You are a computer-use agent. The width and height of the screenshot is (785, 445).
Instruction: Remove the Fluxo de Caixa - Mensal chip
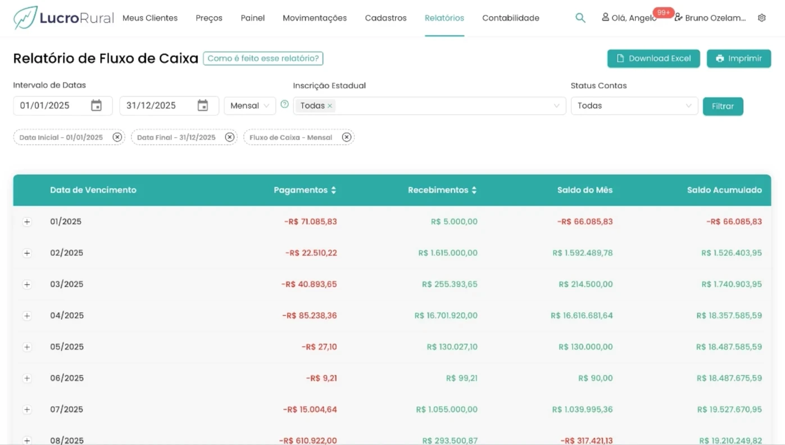(347, 137)
